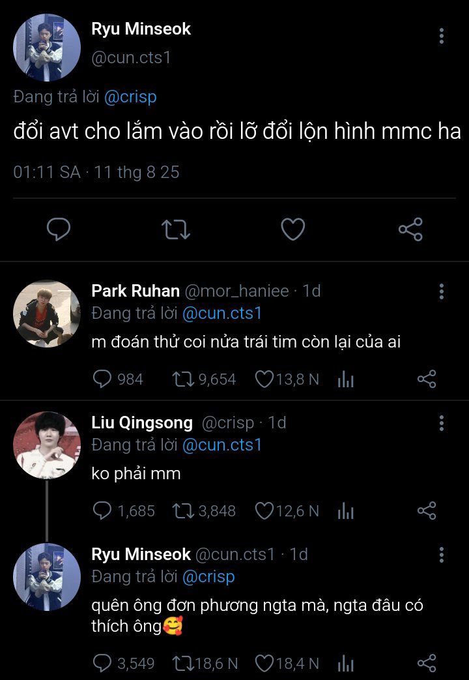469x680 pixels.
Task: Like Ryu Minseok's main tweet
Action: click(293, 229)
